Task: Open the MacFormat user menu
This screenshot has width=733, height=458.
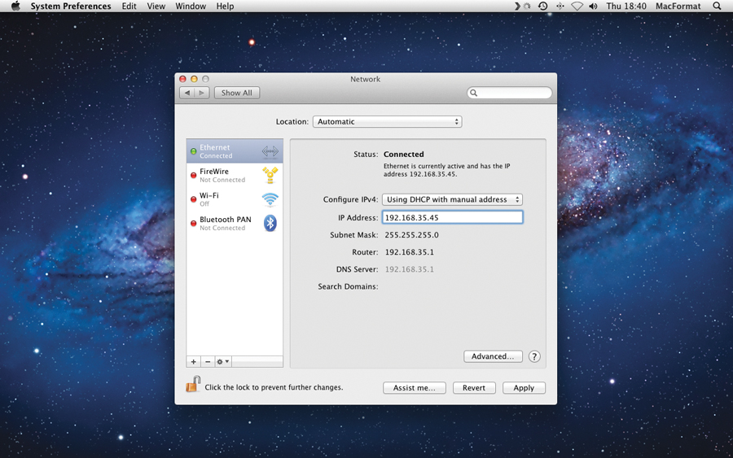Action: coord(678,6)
